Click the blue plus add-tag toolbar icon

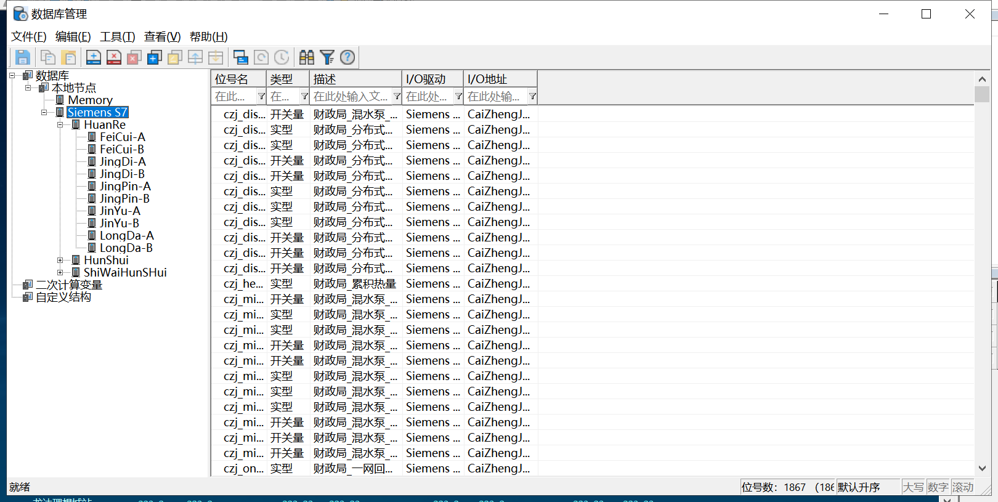coord(94,57)
